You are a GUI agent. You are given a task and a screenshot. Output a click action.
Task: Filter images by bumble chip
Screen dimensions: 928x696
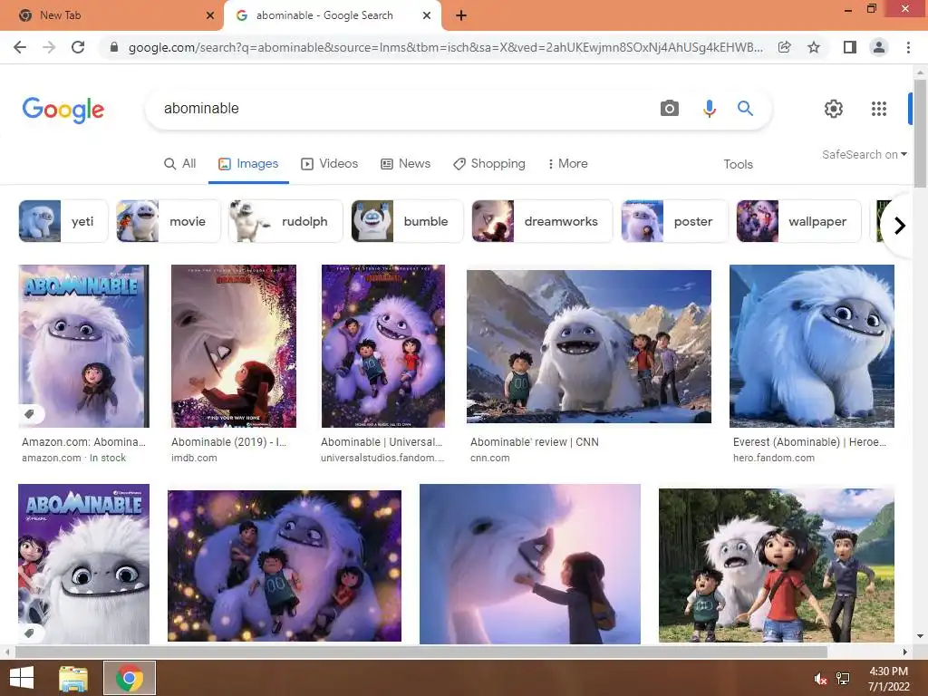click(407, 221)
